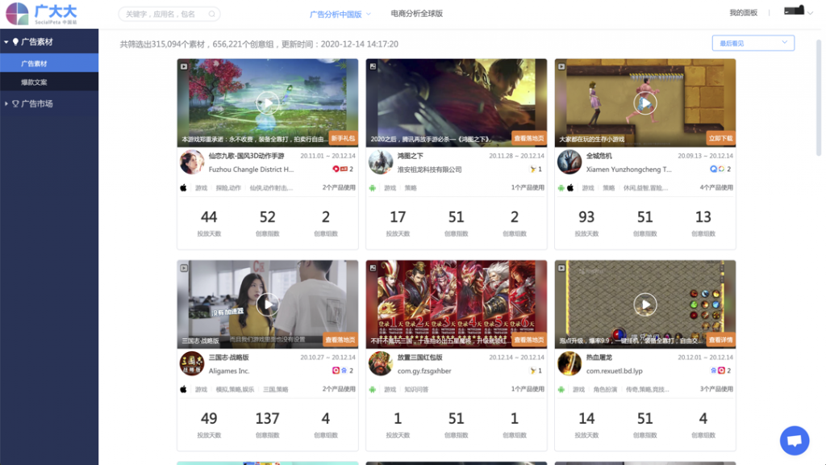Open the 放置三国红包版 creative thumbnail image

click(457, 304)
